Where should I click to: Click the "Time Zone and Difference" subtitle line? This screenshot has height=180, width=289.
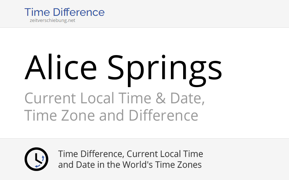pyautogui.click(x=111, y=116)
